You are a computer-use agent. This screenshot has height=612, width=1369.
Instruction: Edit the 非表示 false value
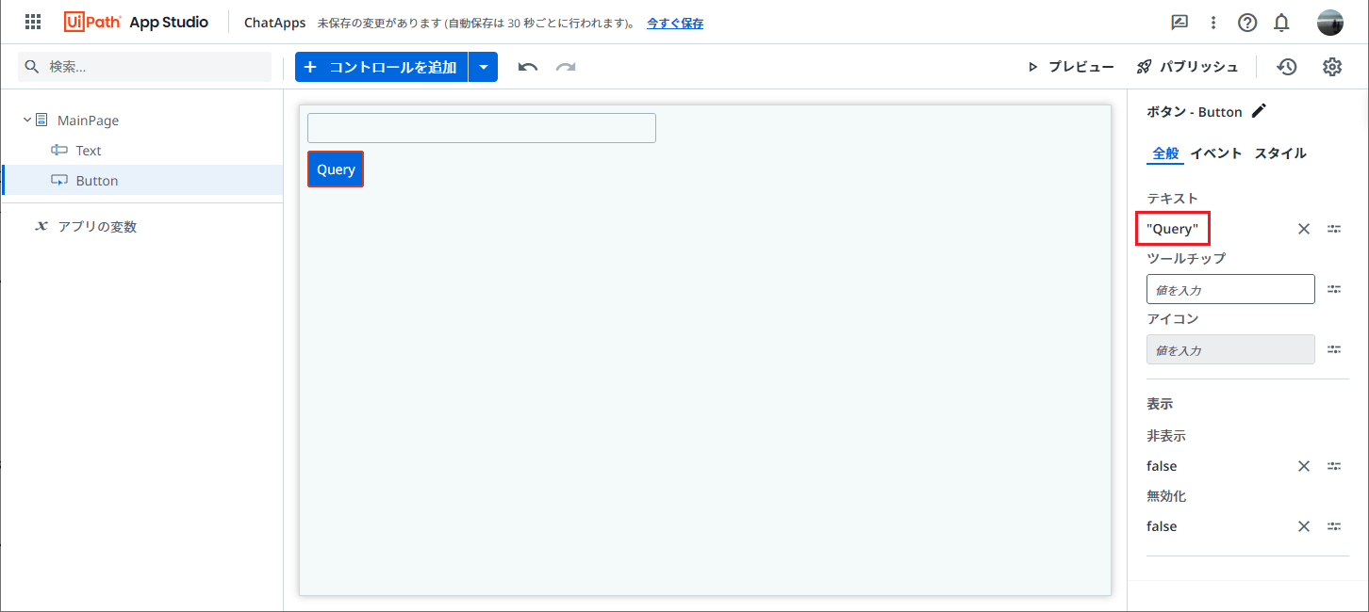[x=1162, y=466]
